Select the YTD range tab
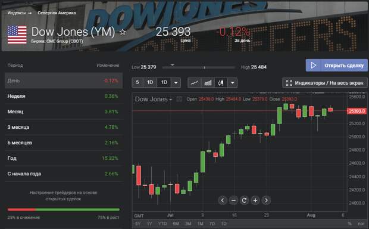This screenshot has height=229, width=369. (x=162, y=224)
